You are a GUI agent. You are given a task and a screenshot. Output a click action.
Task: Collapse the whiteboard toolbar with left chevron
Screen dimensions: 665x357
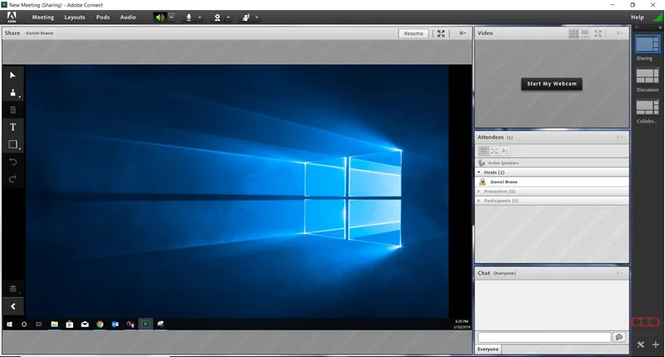tap(13, 306)
